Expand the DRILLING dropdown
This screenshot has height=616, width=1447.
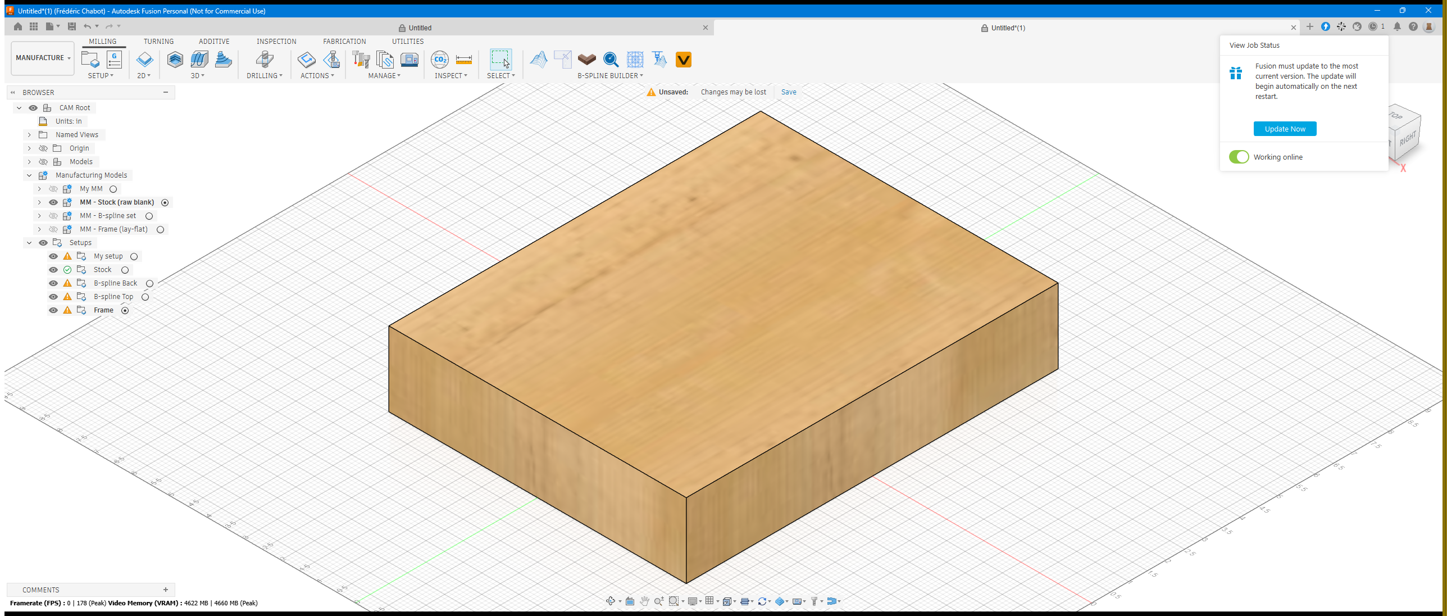(265, 75)
